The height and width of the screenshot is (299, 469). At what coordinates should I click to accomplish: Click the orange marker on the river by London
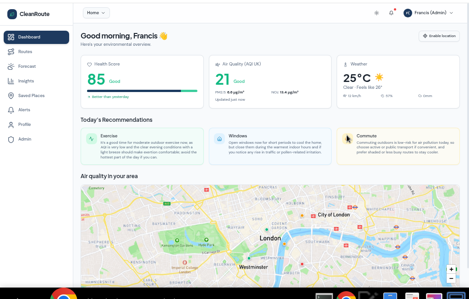284,244
